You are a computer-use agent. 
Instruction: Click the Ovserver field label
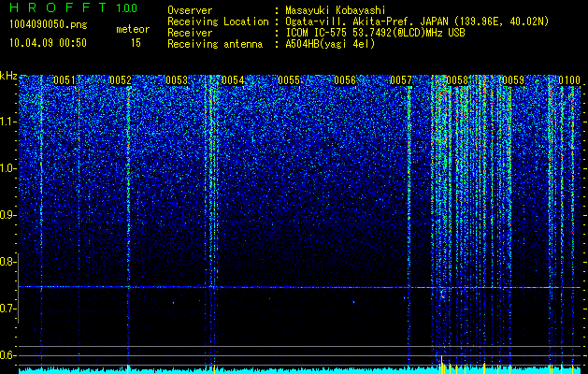point(190,10)
